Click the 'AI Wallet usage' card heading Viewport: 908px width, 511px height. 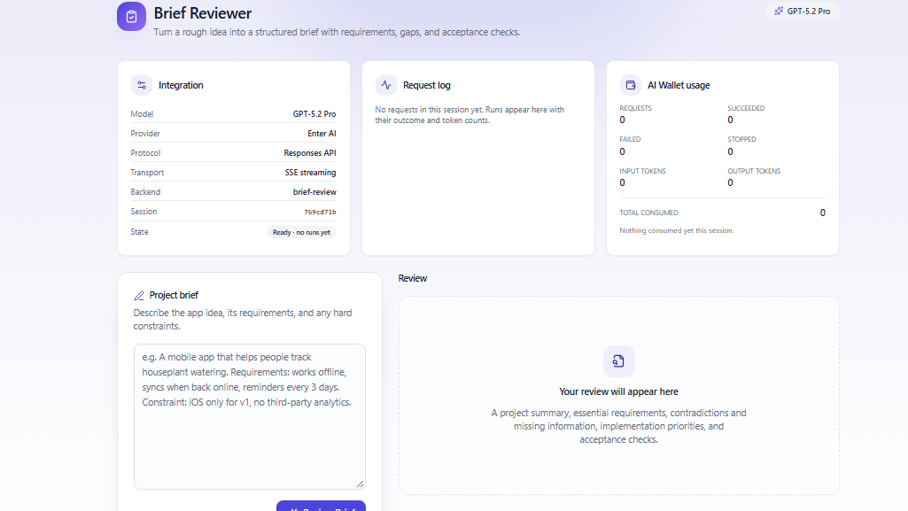pos(679,85)
